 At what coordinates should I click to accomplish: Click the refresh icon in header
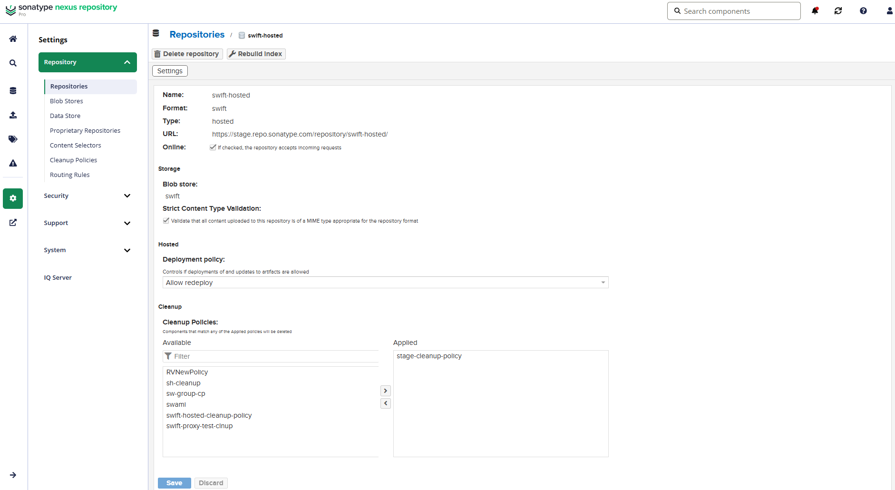(838, 11)
